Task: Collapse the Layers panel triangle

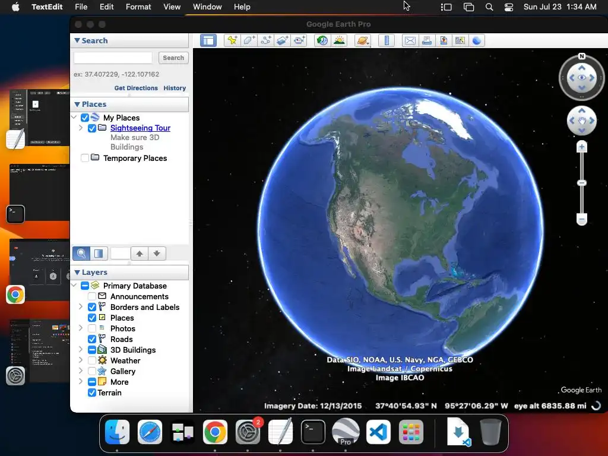Action: click(77, 272)
